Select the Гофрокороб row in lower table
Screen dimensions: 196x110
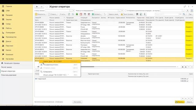coord(114,80)
